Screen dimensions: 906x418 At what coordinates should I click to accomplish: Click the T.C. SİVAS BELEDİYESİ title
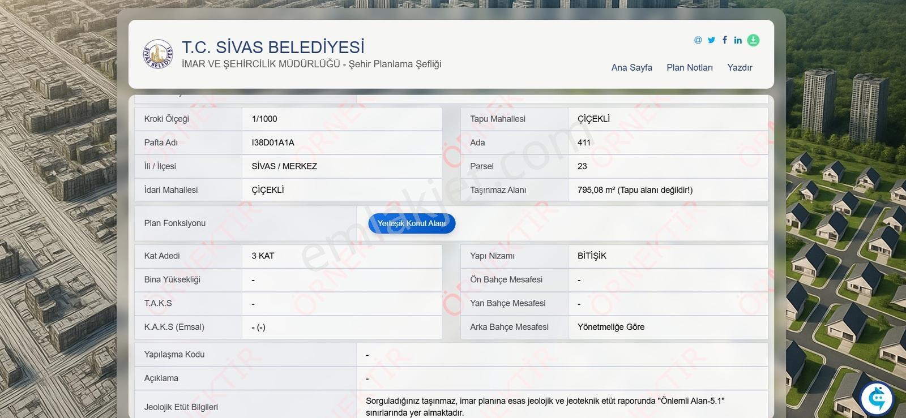[x=273, y=47]
